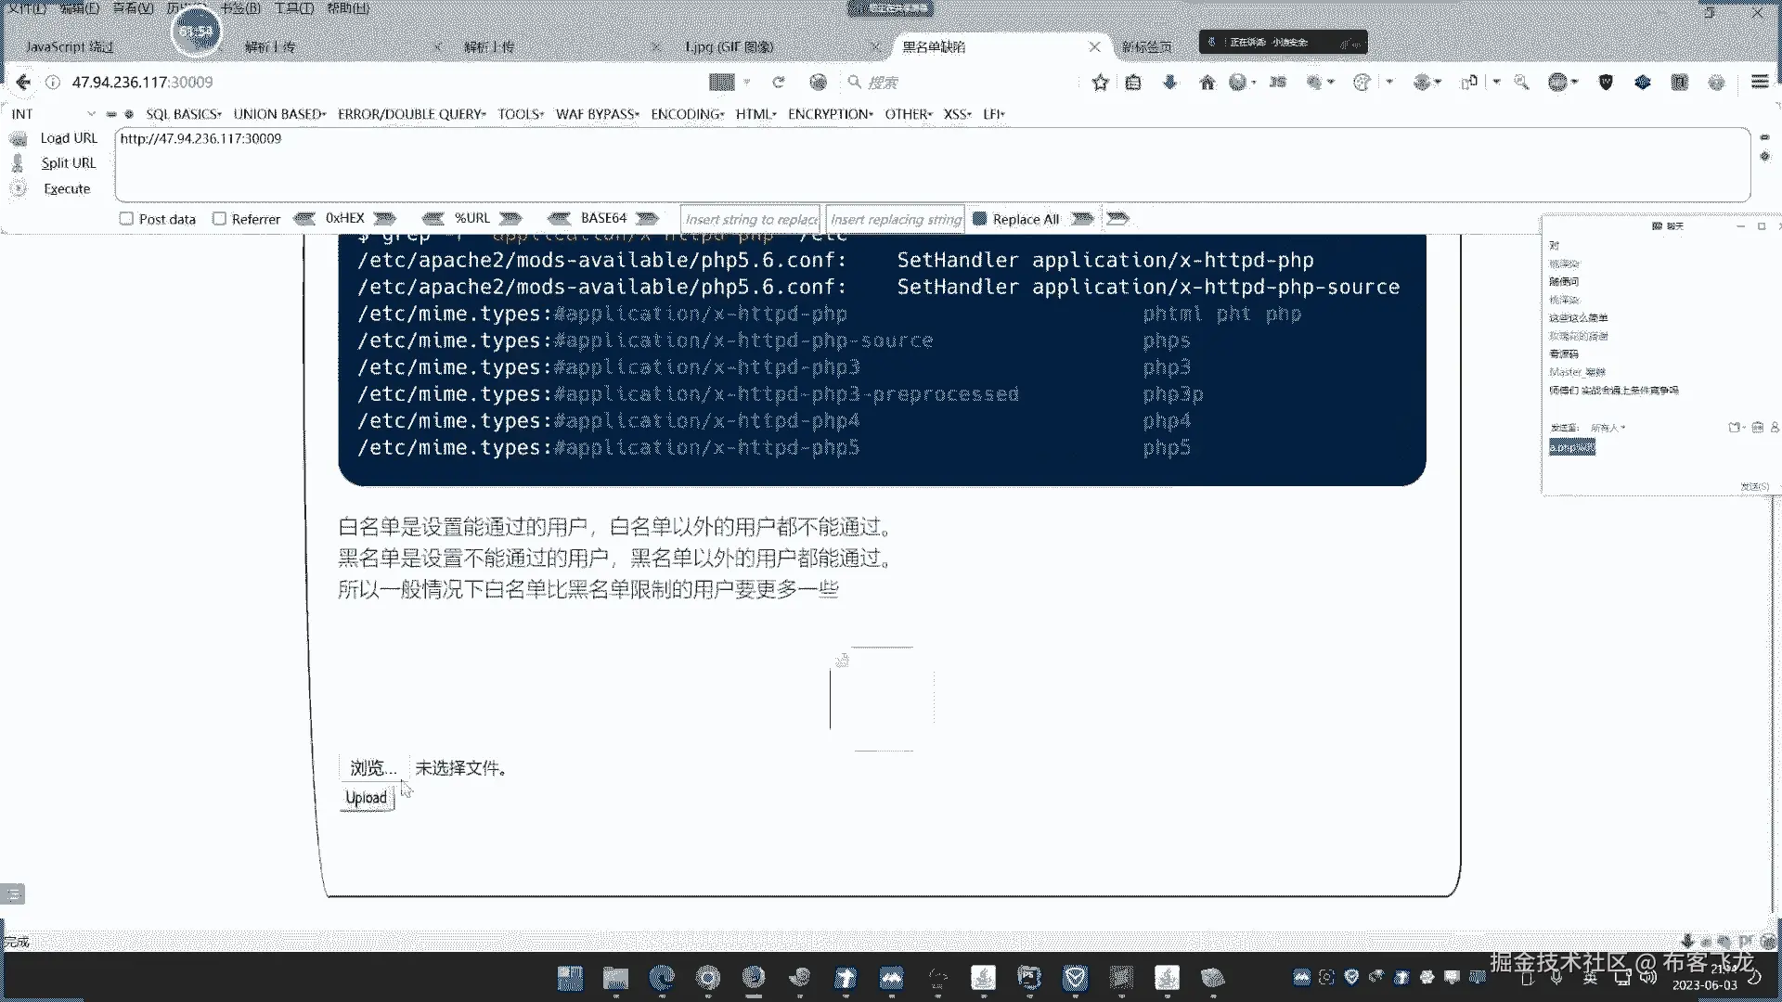Click the 浏览... file browse button

tap(373, 767)
